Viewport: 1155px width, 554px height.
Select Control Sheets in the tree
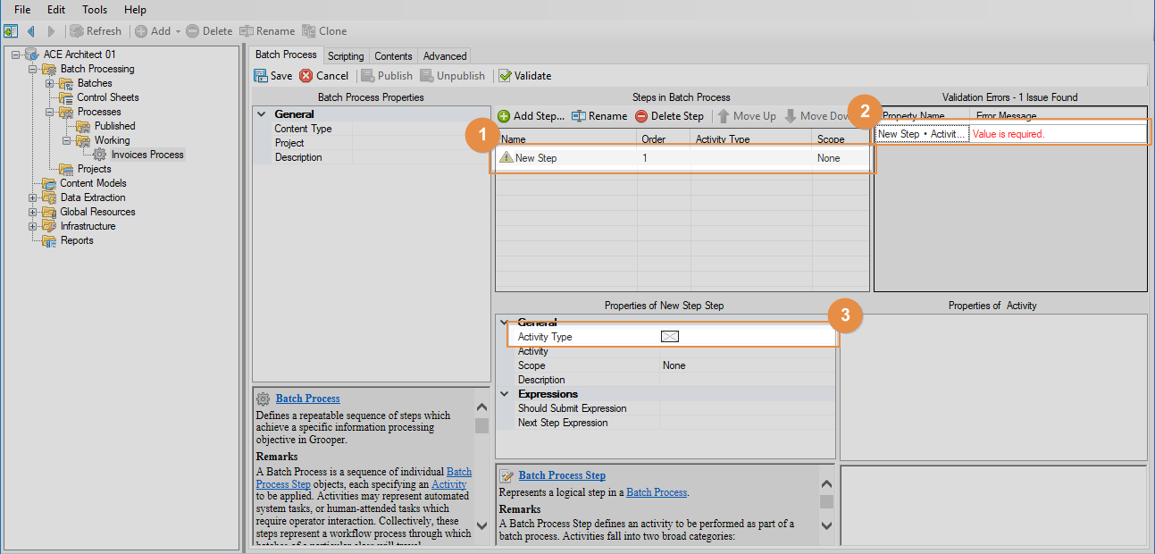pos(108,97)
